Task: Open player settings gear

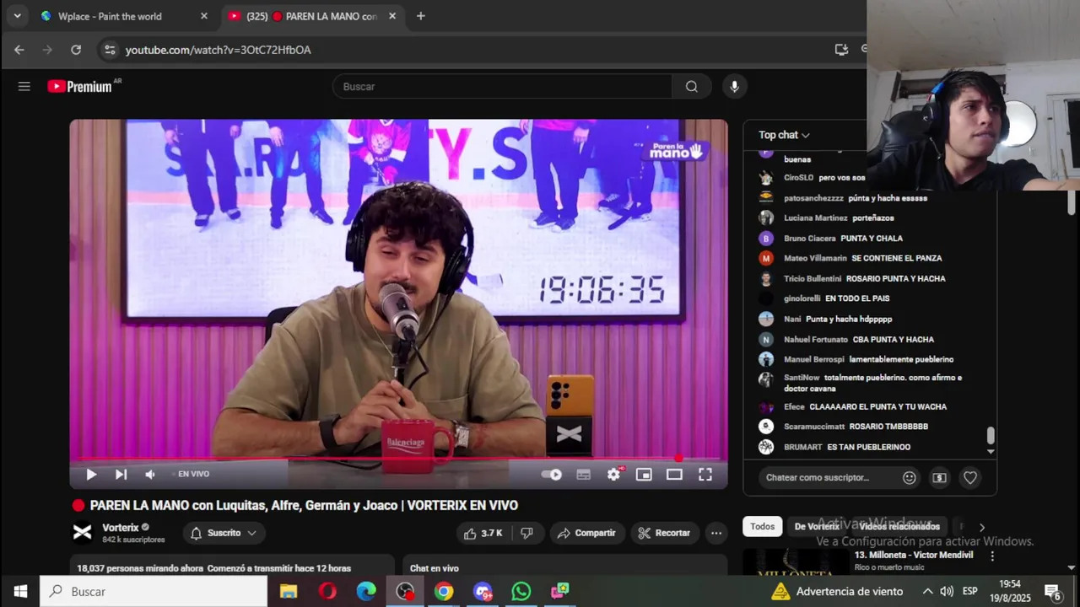Action: (613, 475)
